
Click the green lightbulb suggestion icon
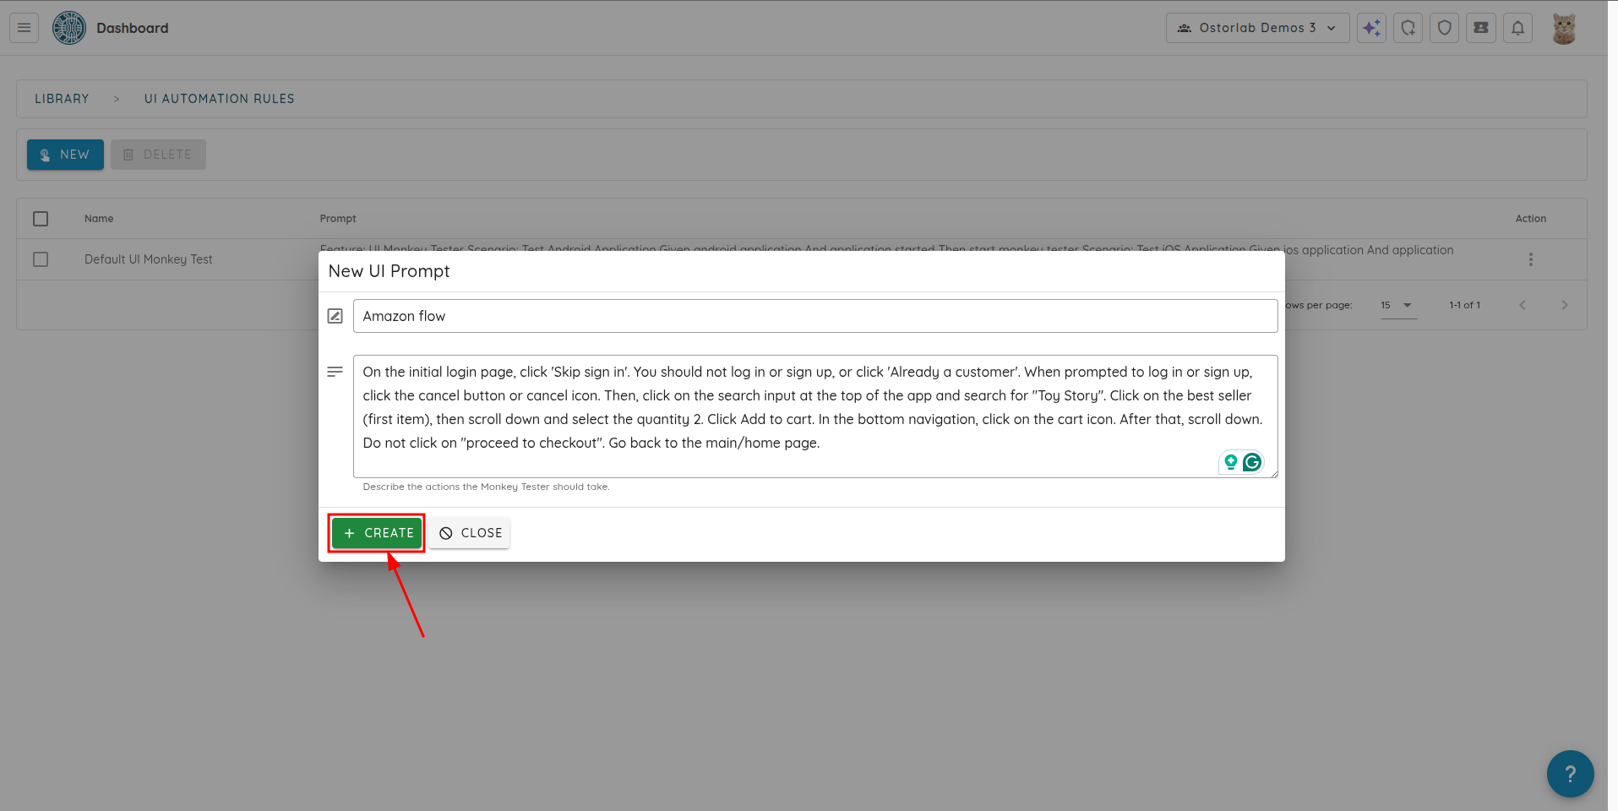tap(1231, 462)
